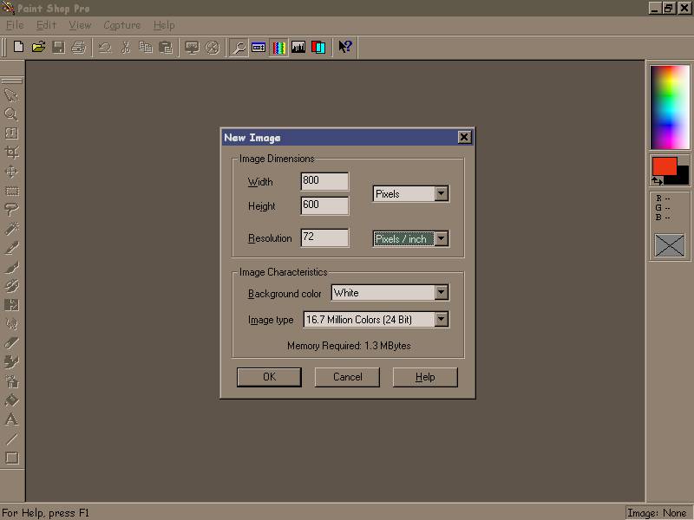Toggle the Histogram window icon
The image size is (694, 520).
click(x=298, y=47)
